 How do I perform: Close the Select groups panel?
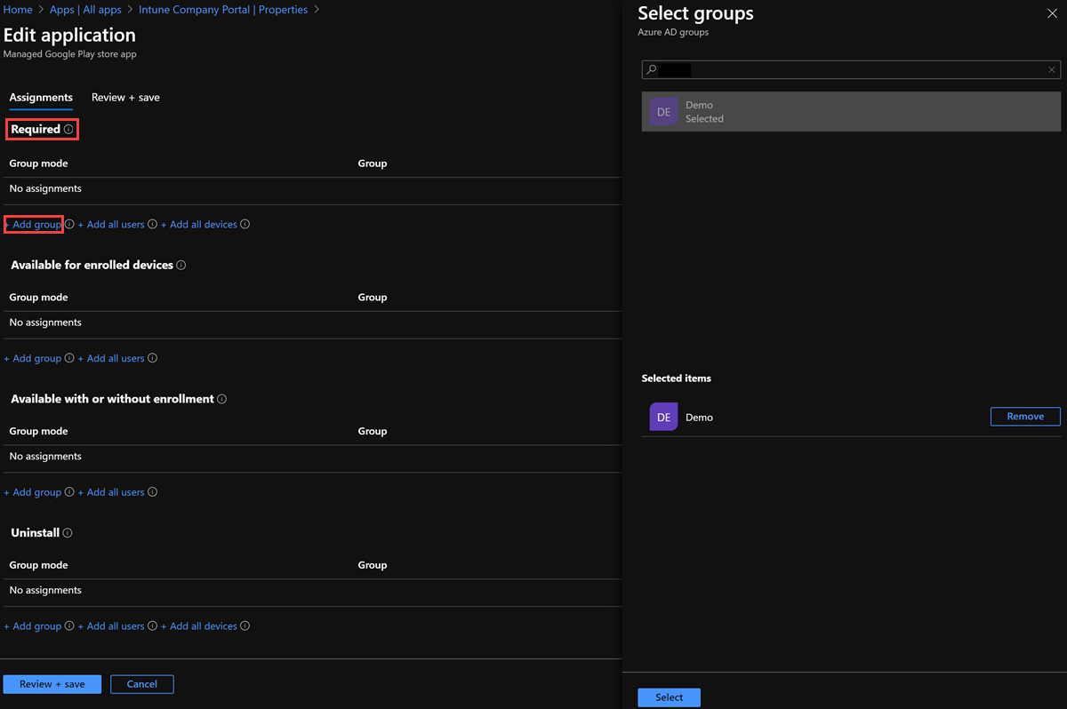coord(1053,13)
